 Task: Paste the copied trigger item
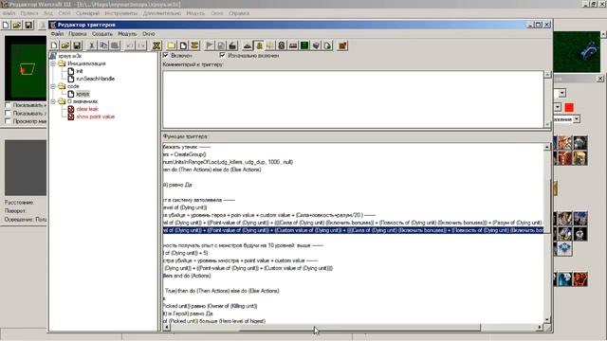point(115,45)
